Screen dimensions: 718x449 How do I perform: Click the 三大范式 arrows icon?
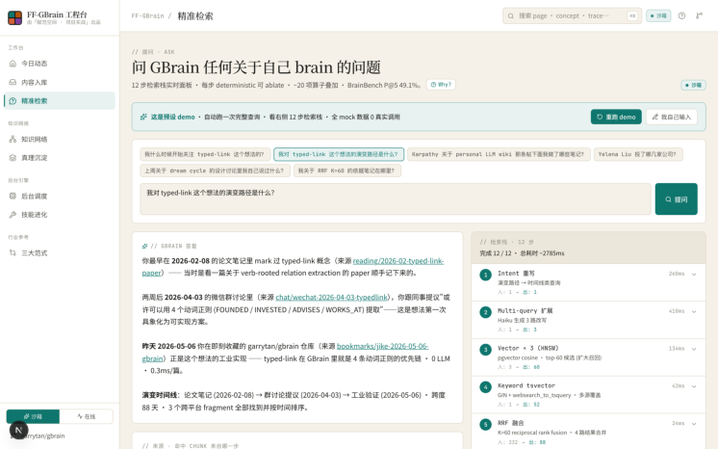[x=13, y=252]
